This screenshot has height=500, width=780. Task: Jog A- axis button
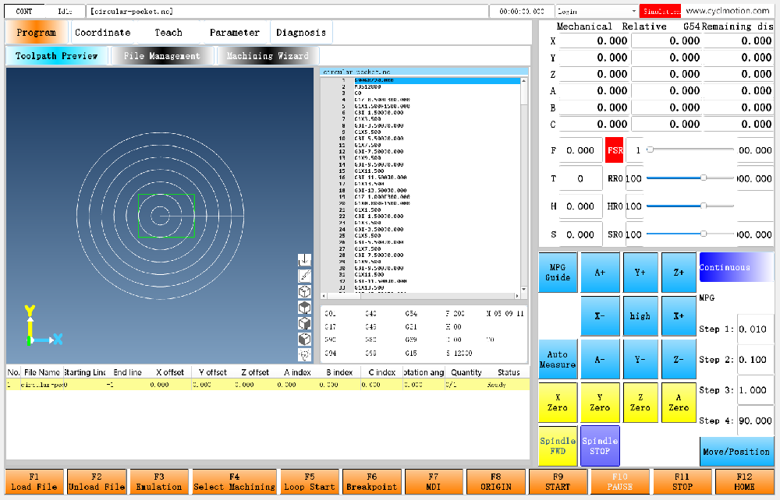[600, 359]
